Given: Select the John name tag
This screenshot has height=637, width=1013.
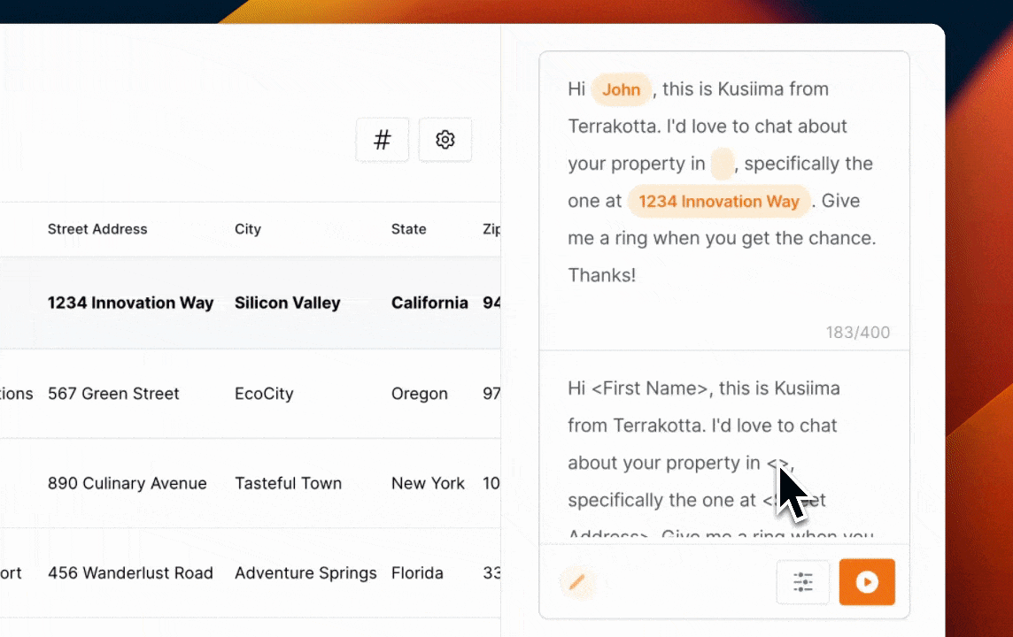Looking at the screenshot, I should point(621,89).
